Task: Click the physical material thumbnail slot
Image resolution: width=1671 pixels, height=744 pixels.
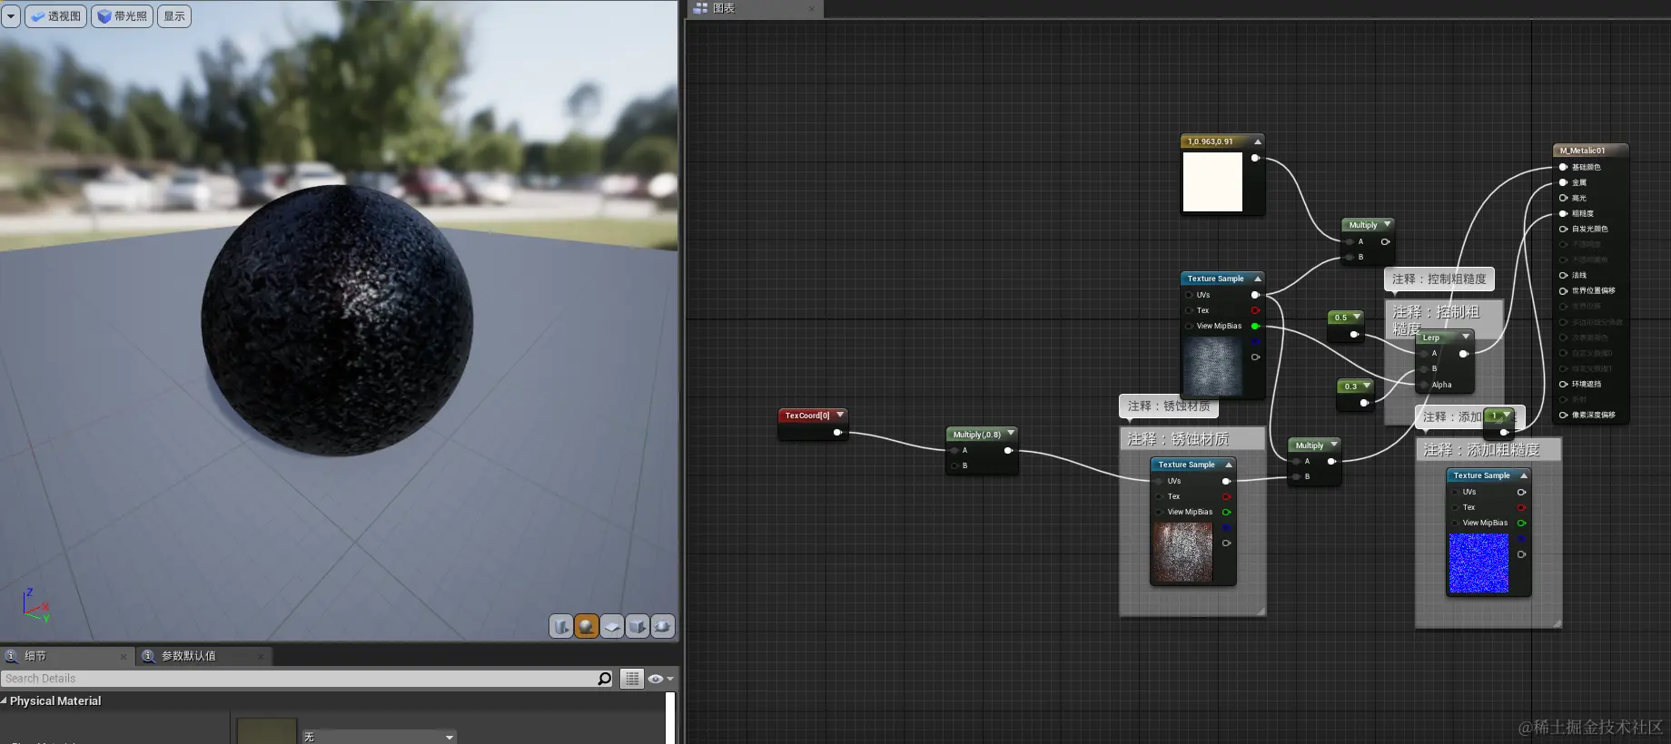Action: [267, 731]
